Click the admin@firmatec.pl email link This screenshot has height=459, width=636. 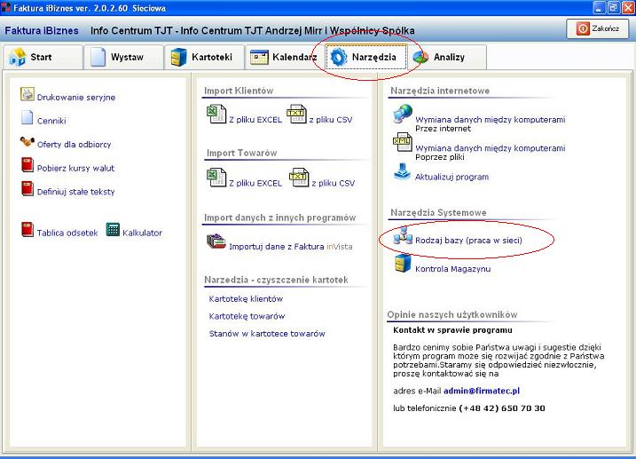click(482, 391)
